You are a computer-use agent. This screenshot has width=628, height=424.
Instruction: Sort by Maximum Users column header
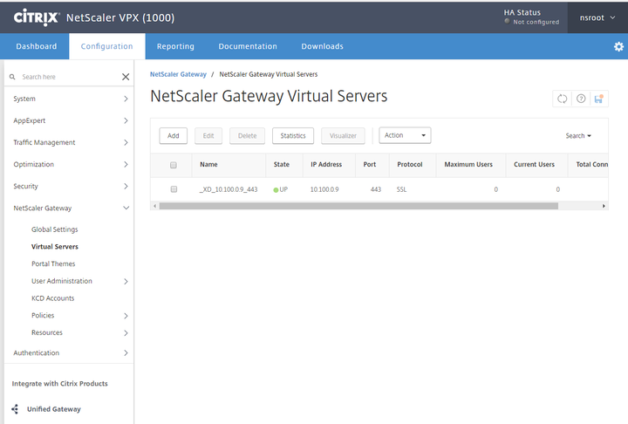468,165
